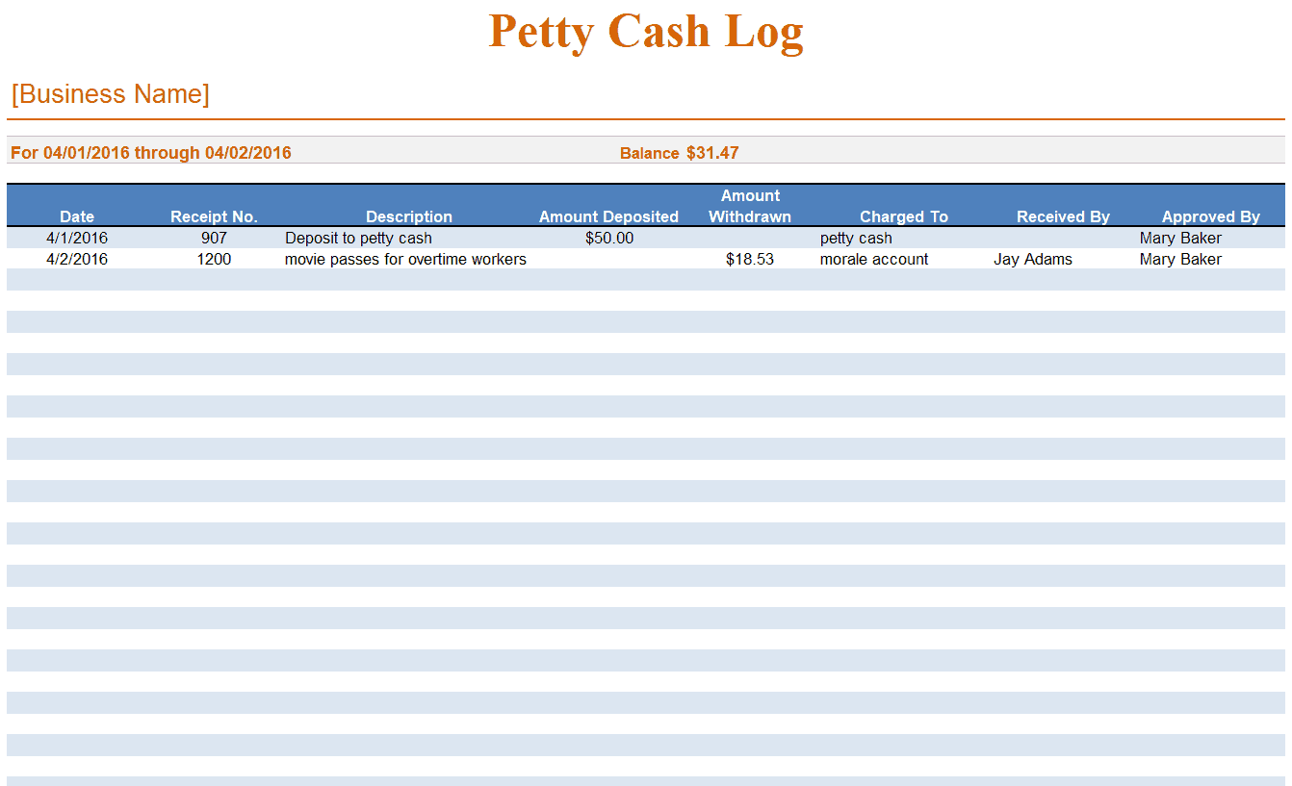The height and width of the screenshot is (786, 1292).
Task: Select the Receipt No. column header
Action: pos(214,216)
